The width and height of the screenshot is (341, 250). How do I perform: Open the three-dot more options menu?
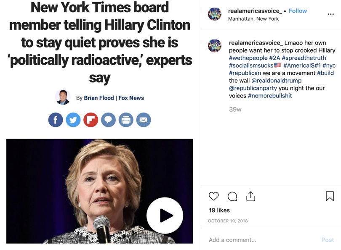point(330,14)
